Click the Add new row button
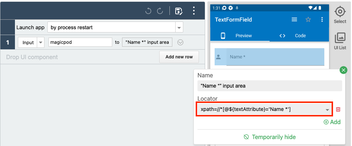352x146 pixels. [x=179, y=57]
